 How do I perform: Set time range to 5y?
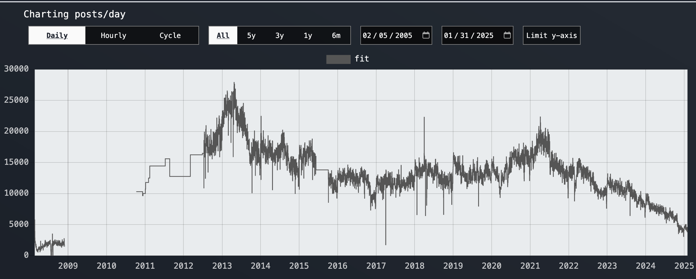[x=251, y=35]
